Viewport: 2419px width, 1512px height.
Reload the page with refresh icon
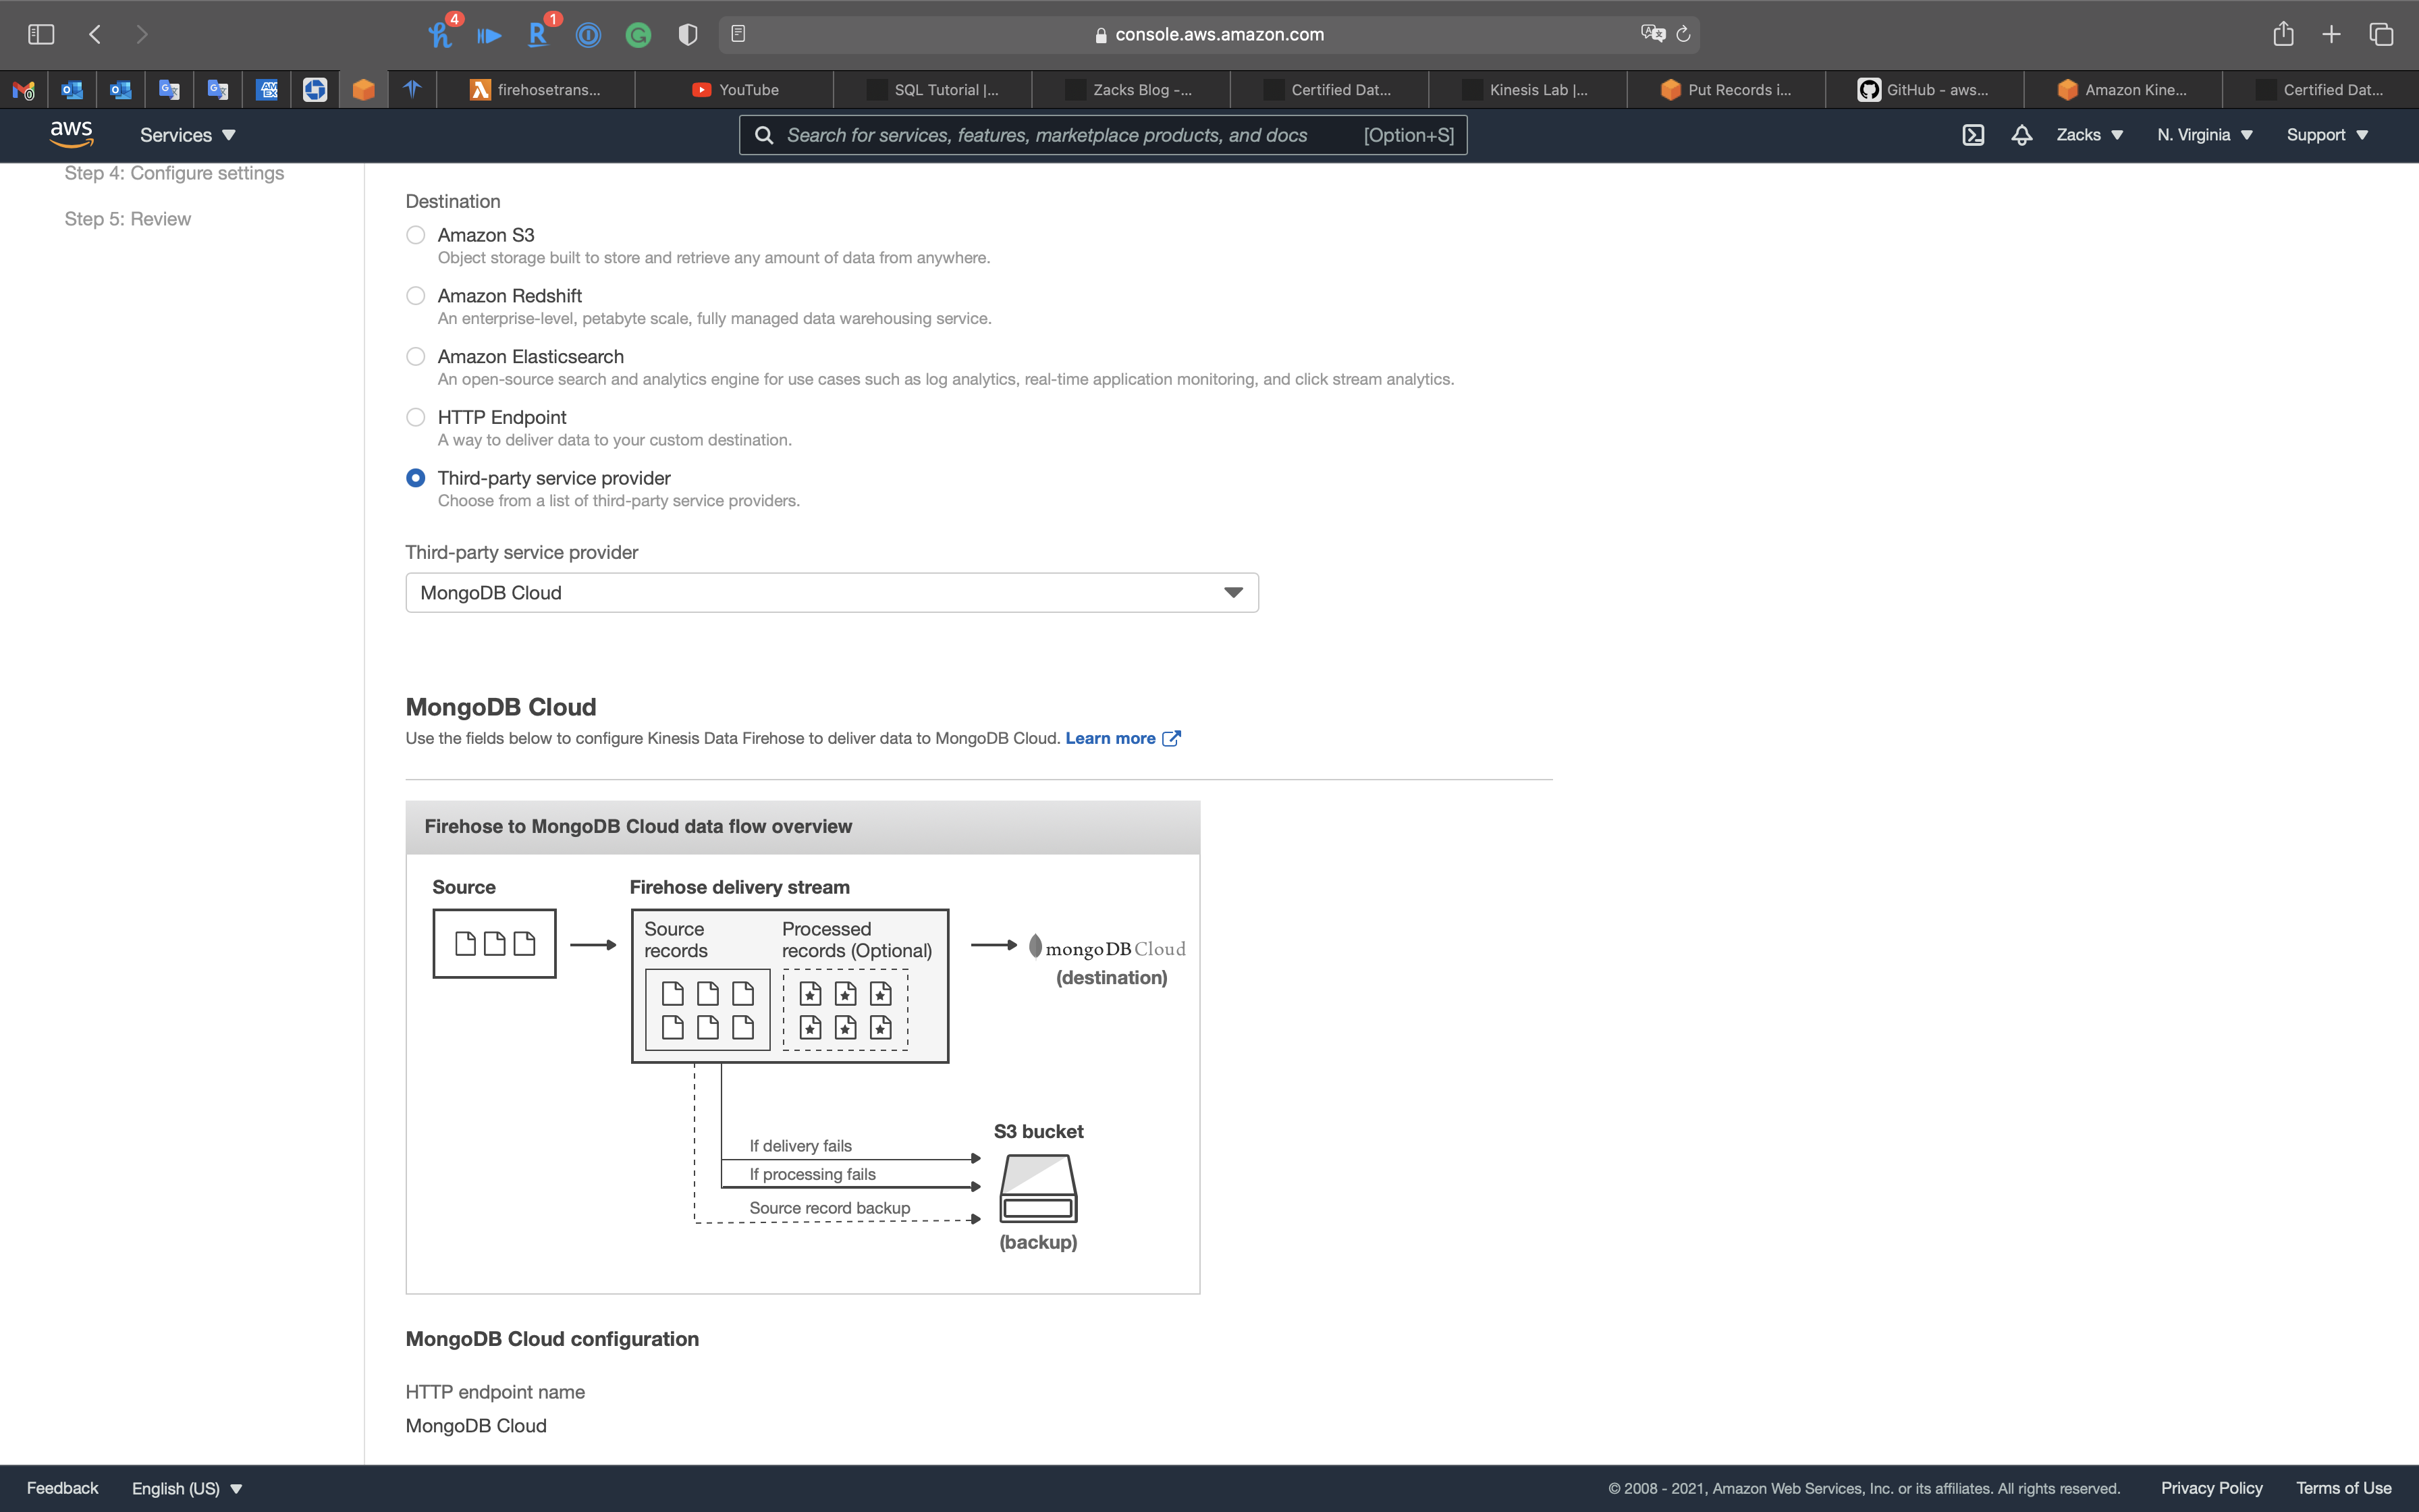pyautogui.click(x=1683, y=34)
